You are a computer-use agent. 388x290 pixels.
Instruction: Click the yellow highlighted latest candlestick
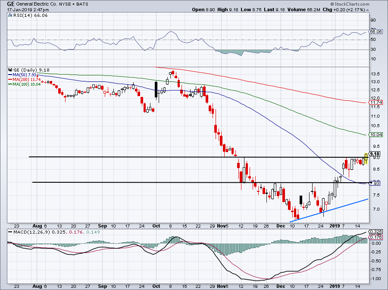click(366, 159)
